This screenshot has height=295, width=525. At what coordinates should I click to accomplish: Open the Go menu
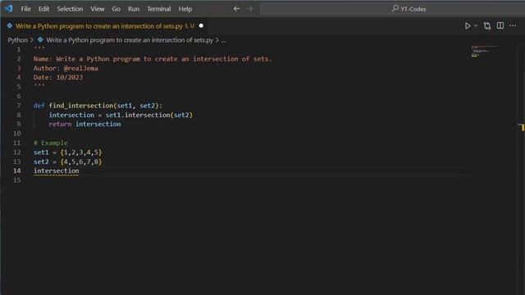(116, 9)
